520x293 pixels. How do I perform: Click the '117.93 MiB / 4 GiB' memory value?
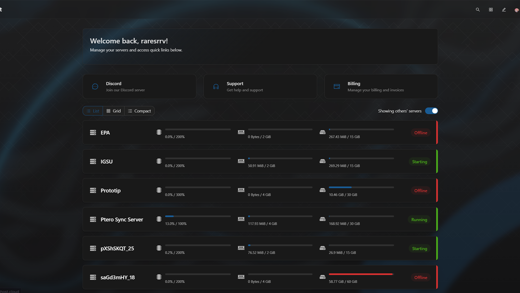point(263,224)
